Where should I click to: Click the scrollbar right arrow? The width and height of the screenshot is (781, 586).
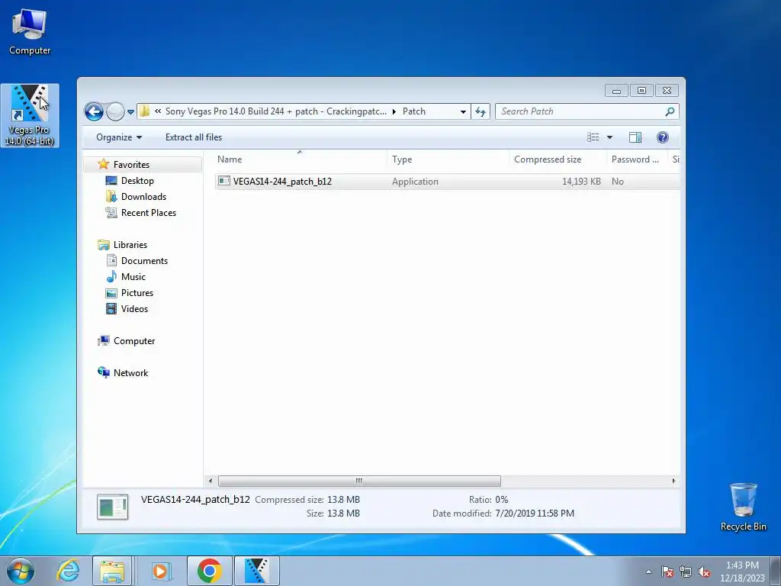pyautogui.click(x=673, y=481)
